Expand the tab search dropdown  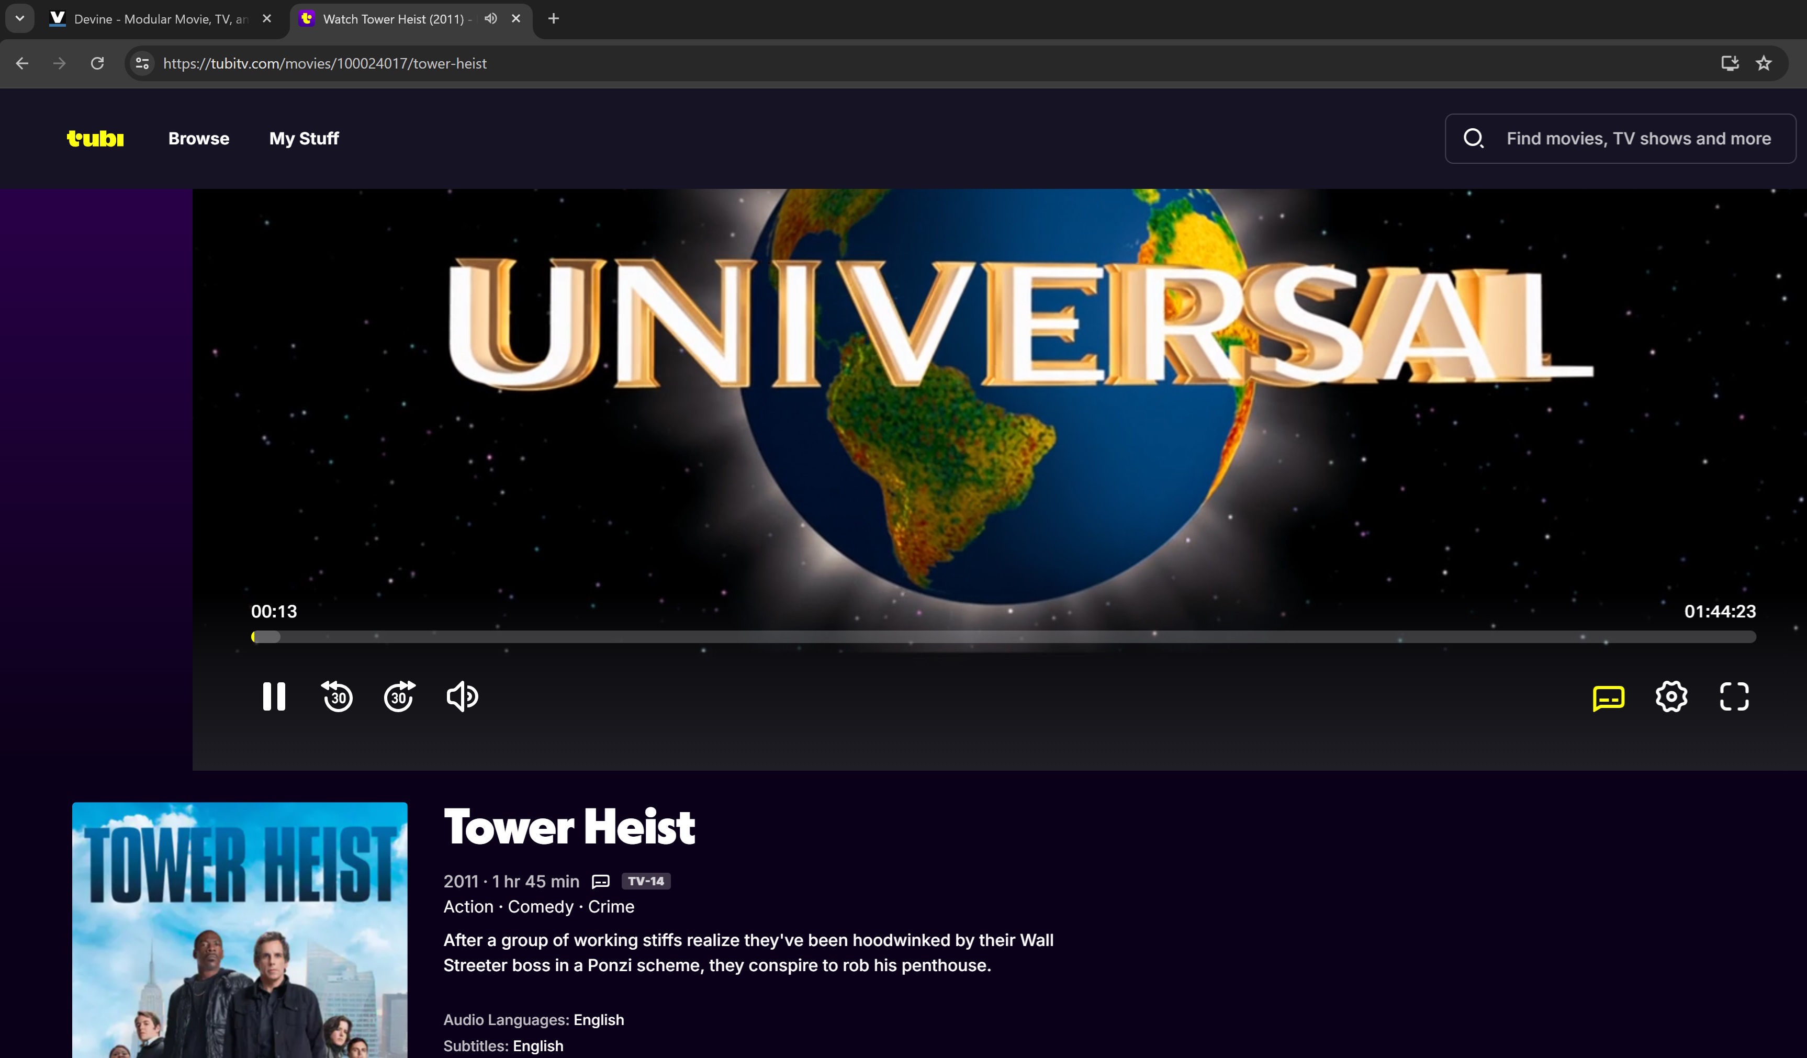coord(19,19)
